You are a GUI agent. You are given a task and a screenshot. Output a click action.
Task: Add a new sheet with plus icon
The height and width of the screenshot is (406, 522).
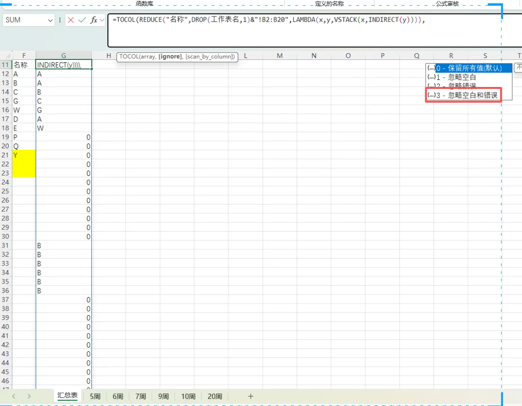[251, 396]
